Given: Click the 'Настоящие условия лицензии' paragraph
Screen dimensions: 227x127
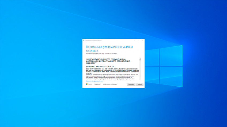Looking at the screenshot, I should pyautogui.click(x=112, y=77).
